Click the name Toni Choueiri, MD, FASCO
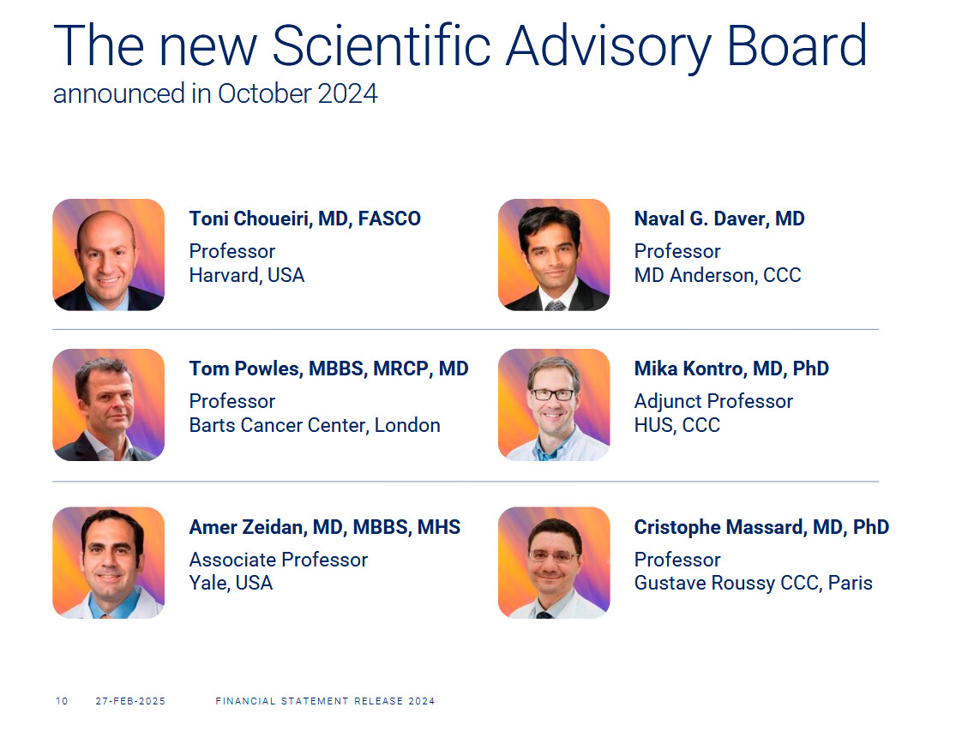962x731 pixels. pyautogui.click(x=304, y=219)
